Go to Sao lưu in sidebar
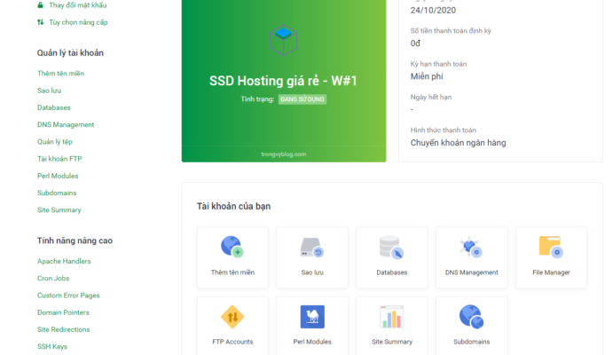This screenshot has width=613, height=355. (50, 91)
